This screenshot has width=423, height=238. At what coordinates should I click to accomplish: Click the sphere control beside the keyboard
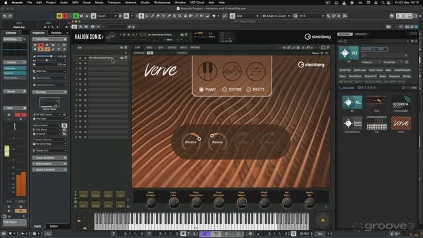coord(323,220)
